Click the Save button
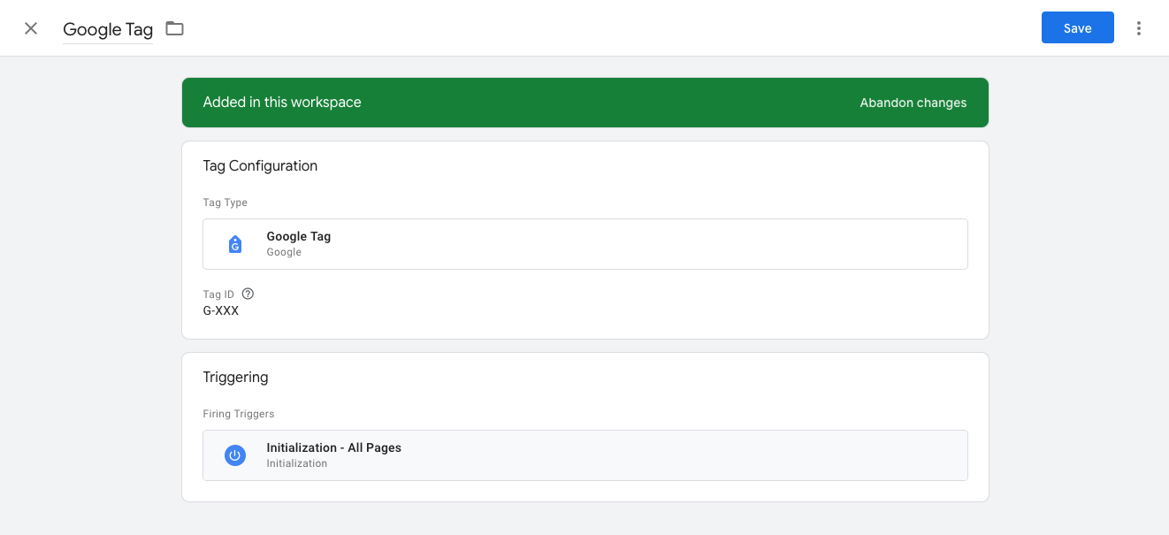The width and height of the screenshot is (1169, 535). coord(1077,27)
